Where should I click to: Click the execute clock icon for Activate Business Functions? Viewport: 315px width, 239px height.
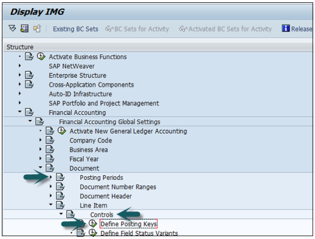[x=41, y=57]
